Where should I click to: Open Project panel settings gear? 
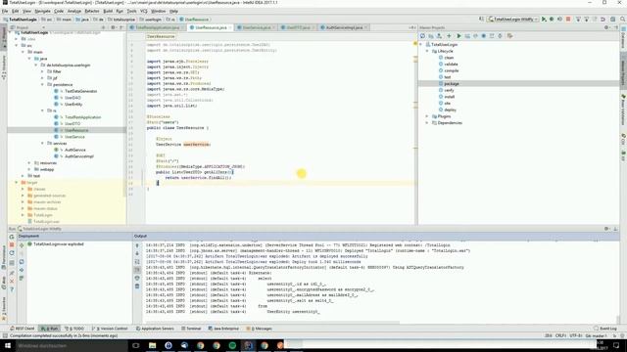point(114,27)
